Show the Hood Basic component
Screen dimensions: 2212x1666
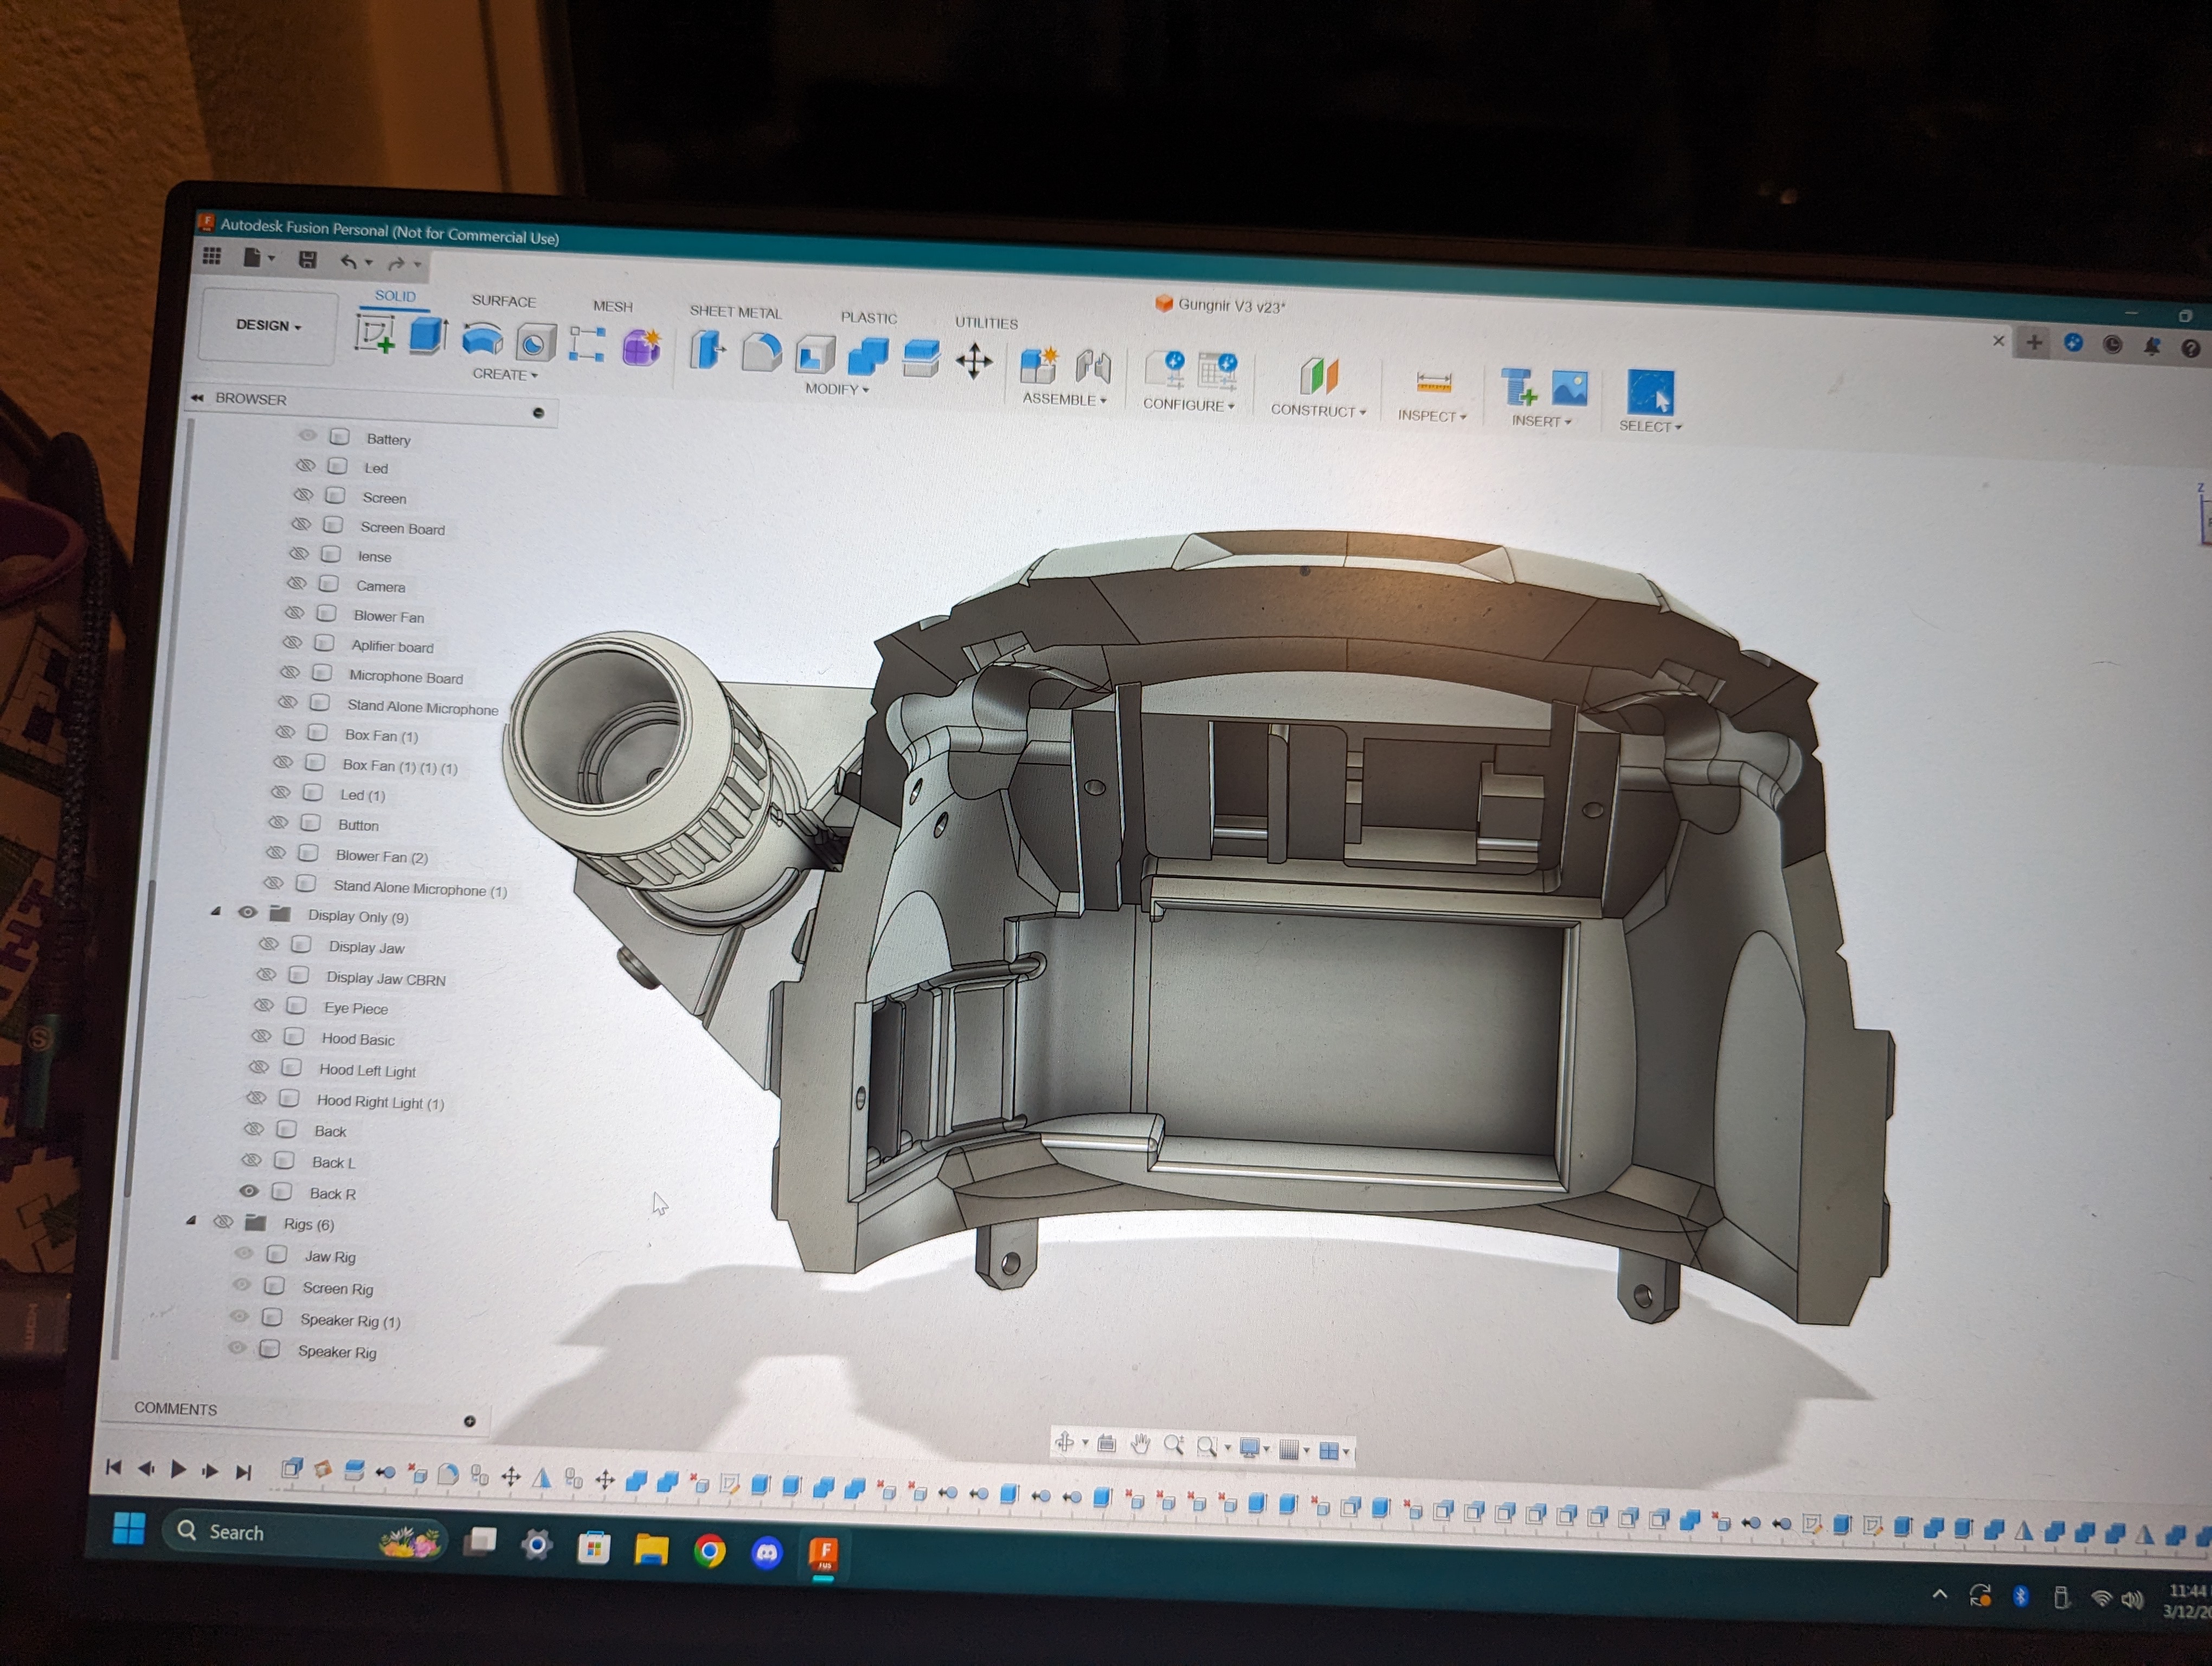pos(262,1036)
